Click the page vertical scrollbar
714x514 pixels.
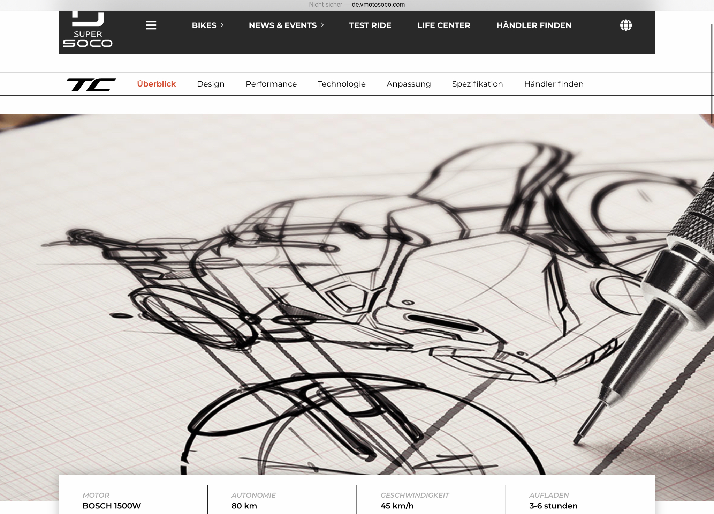[712, 73]
